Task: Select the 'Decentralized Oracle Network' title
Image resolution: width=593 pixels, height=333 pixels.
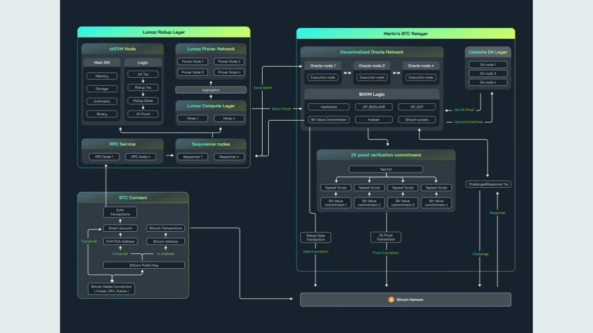Action: pos(372,52)
